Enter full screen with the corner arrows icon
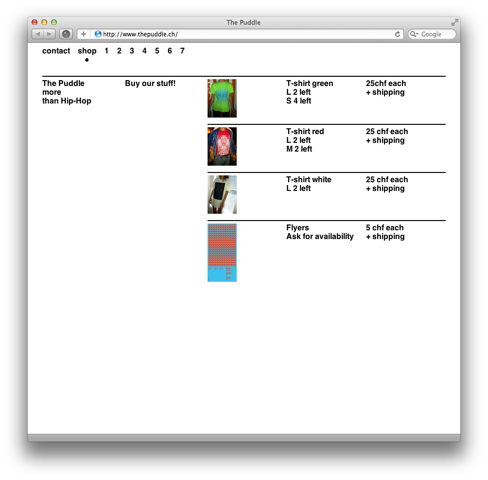488x480 pixels. pyautogui.click(x=454, y=22)
